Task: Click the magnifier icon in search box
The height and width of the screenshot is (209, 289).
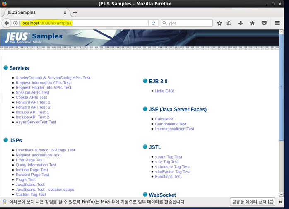Action: click(164, 23)
